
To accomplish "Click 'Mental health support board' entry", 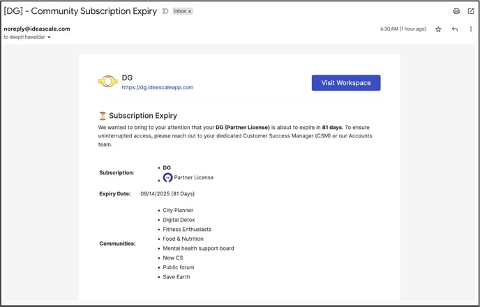I will click(x=198, y=248).
